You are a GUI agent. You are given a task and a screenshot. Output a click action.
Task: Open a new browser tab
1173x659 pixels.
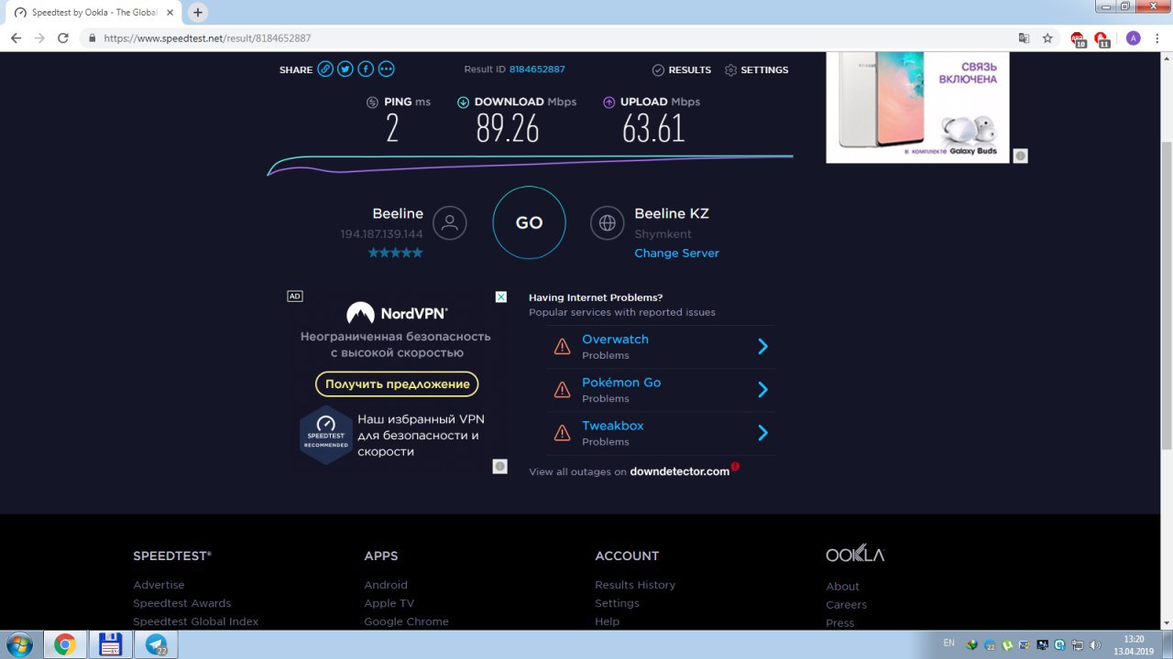pos(197,12)
